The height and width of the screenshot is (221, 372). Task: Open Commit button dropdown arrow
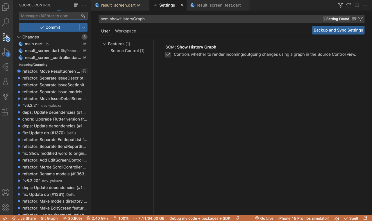(83, 27)
